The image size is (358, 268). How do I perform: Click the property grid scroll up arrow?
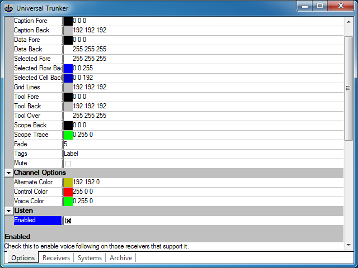pyautogui.click(x=348, y=22)
